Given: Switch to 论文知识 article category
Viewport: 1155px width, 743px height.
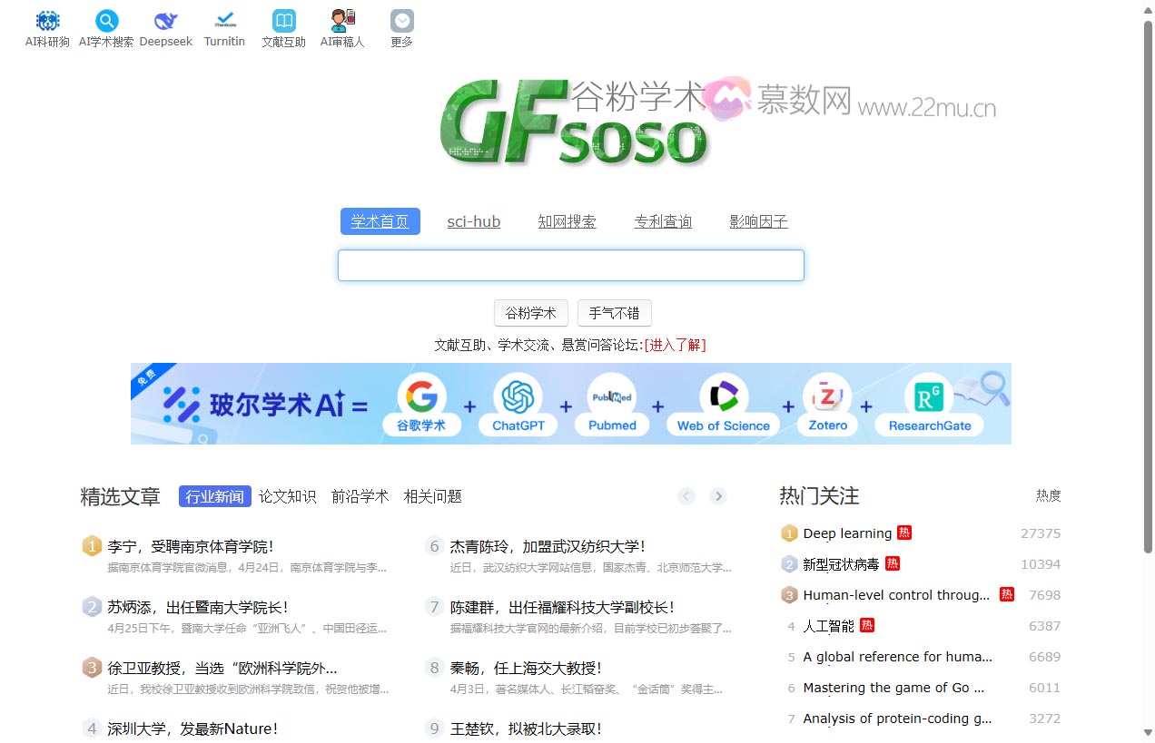Looking at the screenshot, I should point(287,496).
